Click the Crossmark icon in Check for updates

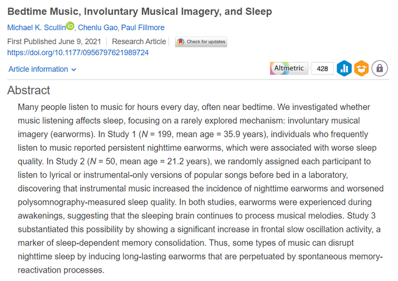[x=181, y=42]
